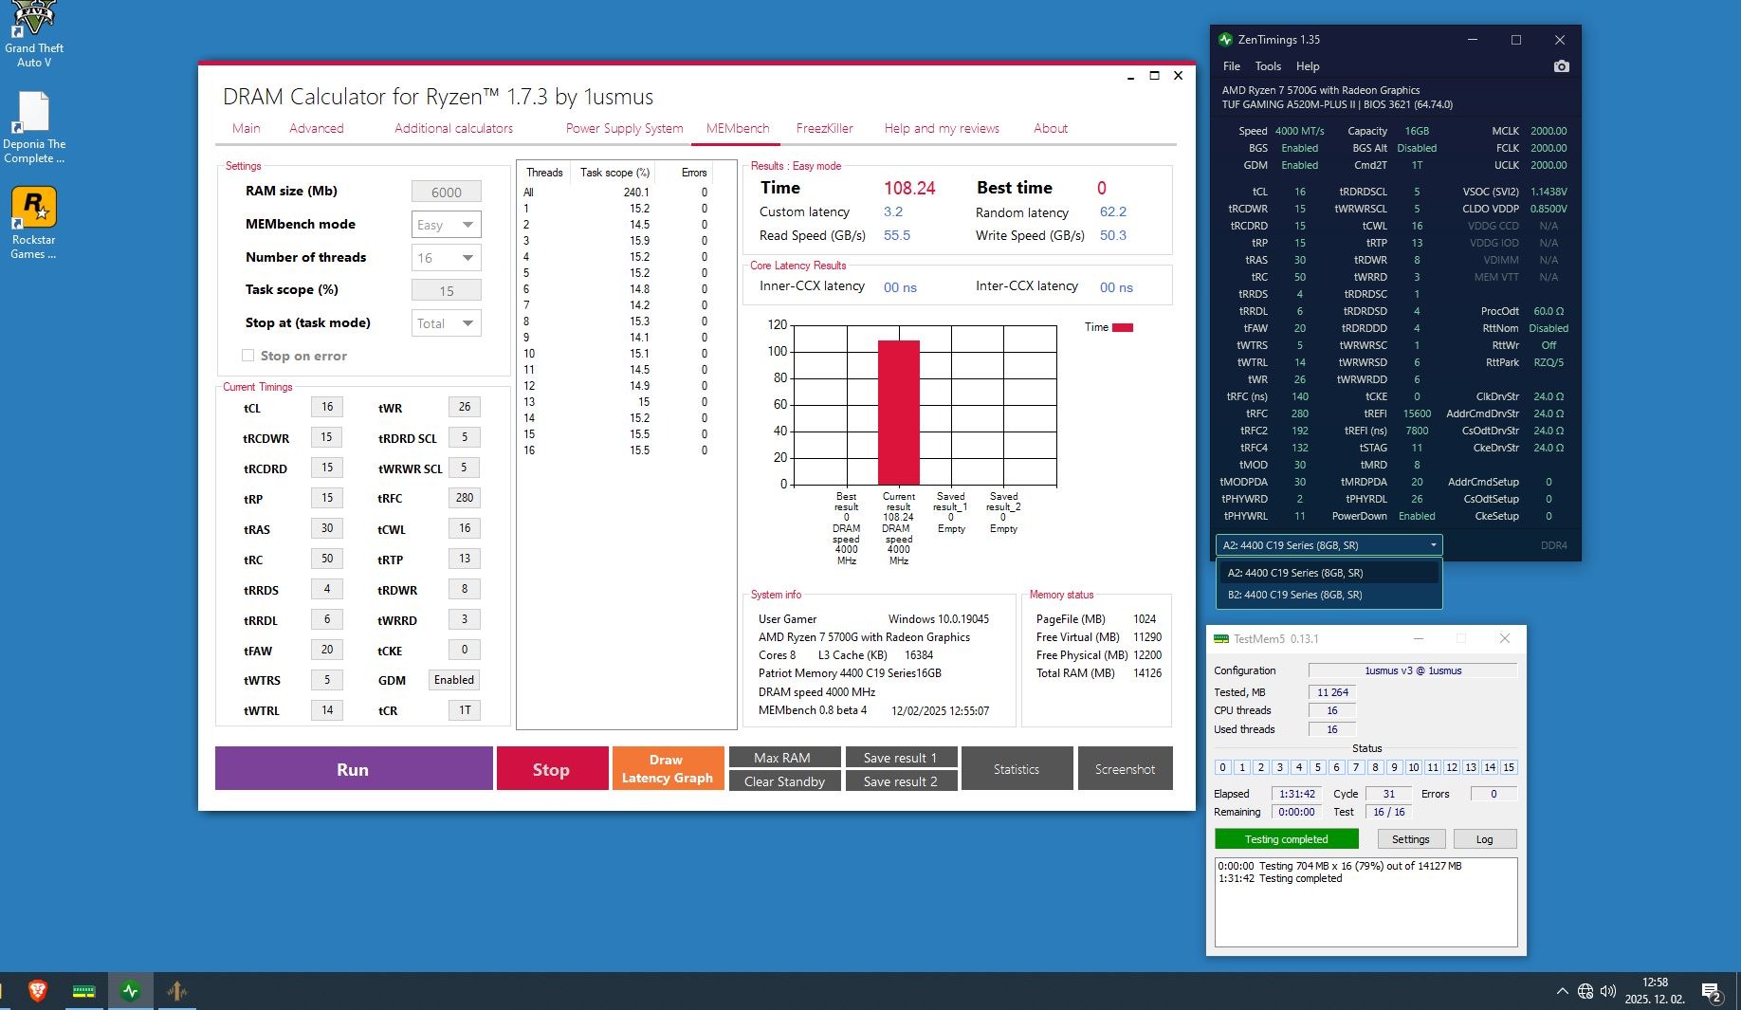Show hidden system tray icons
Screen dimensions: 1741x1010
click(x=1562, y=991)
